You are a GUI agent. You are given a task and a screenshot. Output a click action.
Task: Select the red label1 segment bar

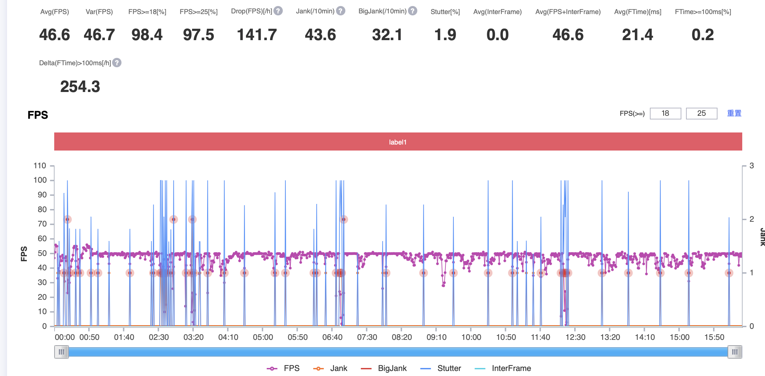point(398,142)
